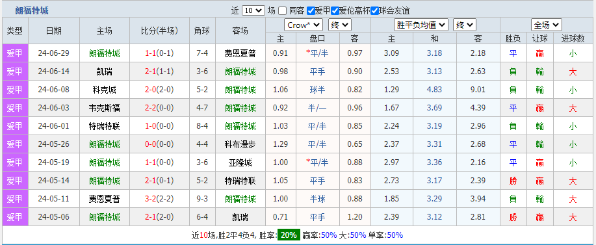
Task: Click the 胜负 column header
Action: click(513, 38)
